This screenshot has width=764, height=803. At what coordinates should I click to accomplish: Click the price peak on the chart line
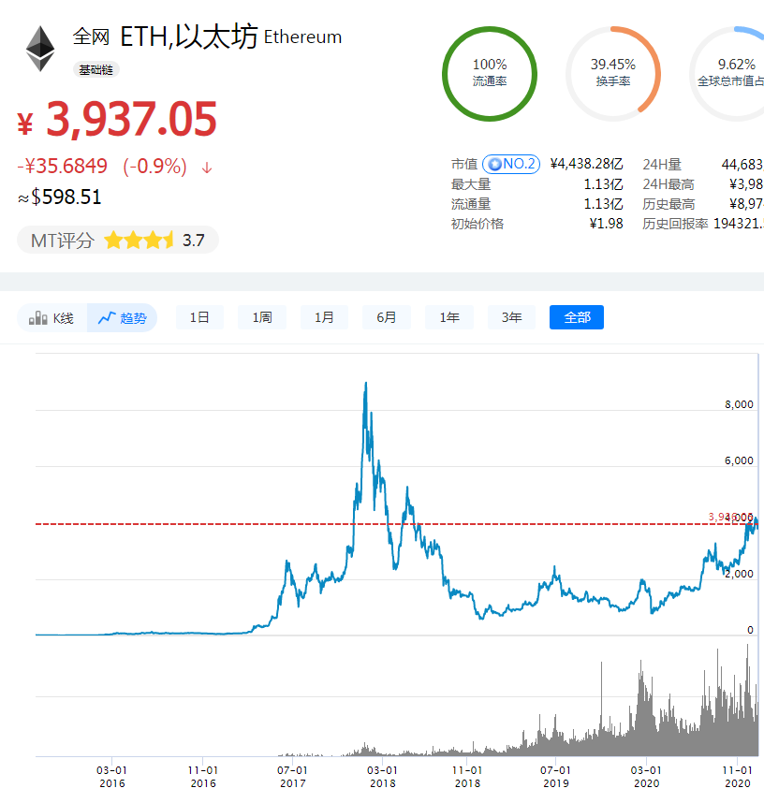[x=366, y=383]
